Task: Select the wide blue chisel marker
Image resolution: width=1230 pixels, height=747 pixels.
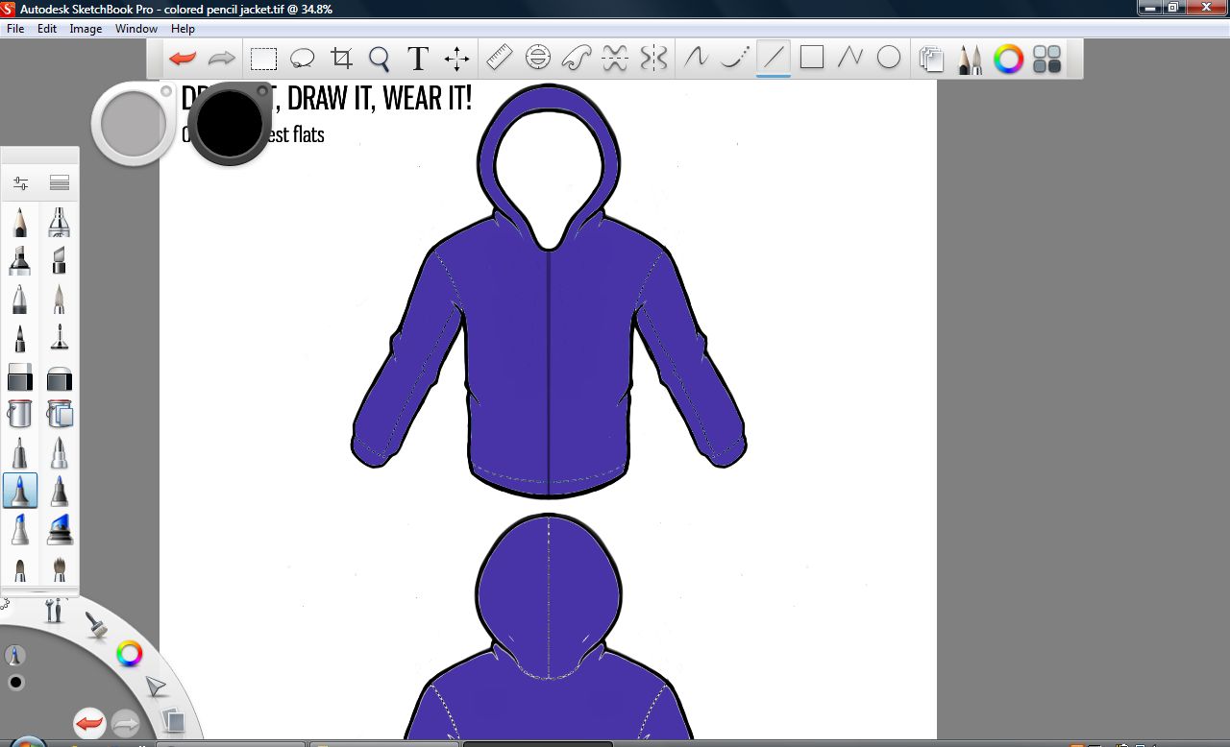Action: pyautogui.click(x=60, y=529)
